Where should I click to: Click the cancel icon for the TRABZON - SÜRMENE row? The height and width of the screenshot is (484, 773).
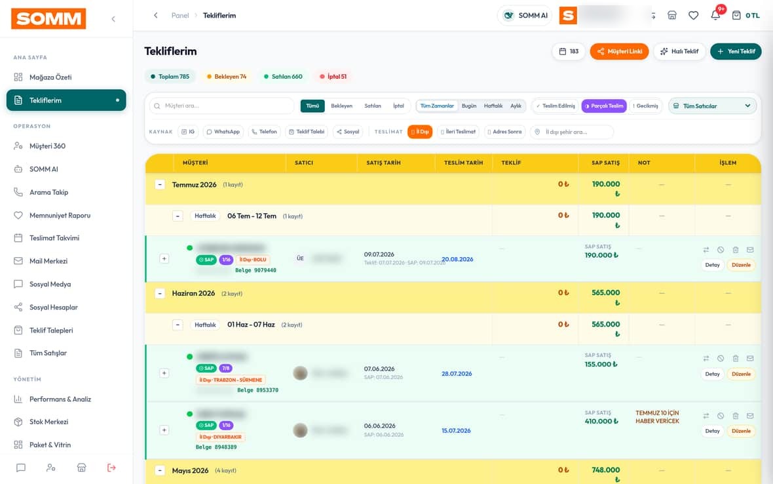(x=720, y=359)
